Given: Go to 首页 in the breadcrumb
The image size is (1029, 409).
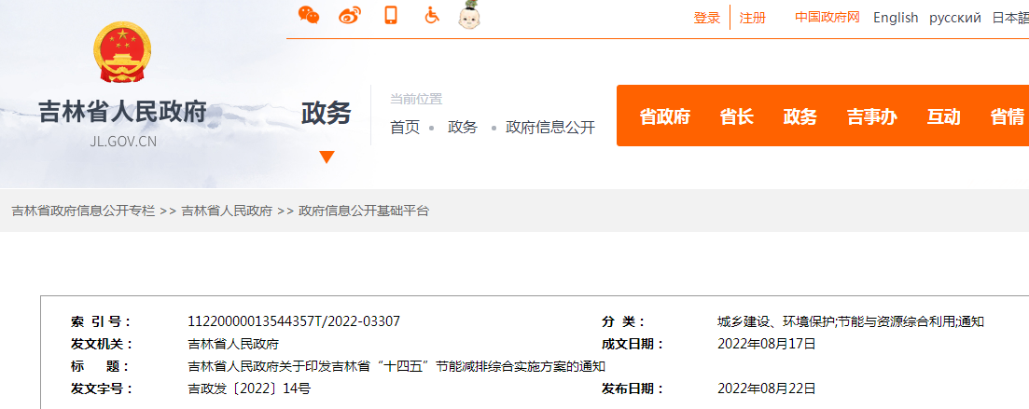Looking at the screenshot, I should pos(405,127).
